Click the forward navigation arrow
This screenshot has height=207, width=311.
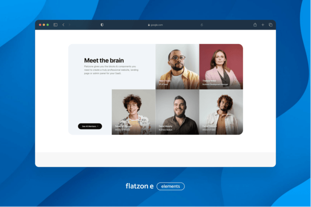tap(69, 25)
